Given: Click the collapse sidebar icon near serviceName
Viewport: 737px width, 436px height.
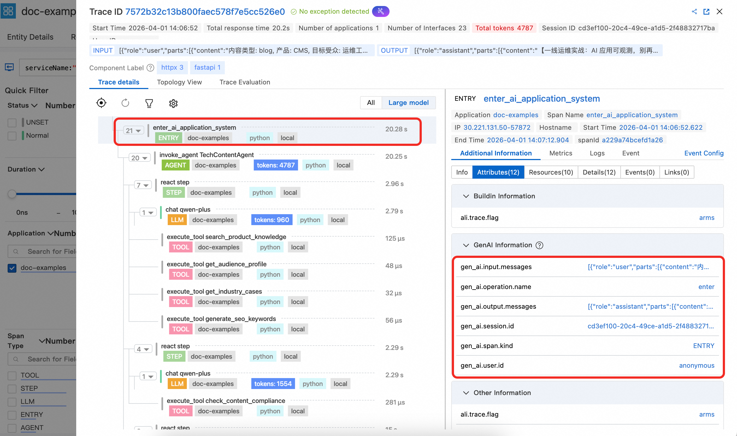Looking at the screenshot, I should tap(9, 67).
